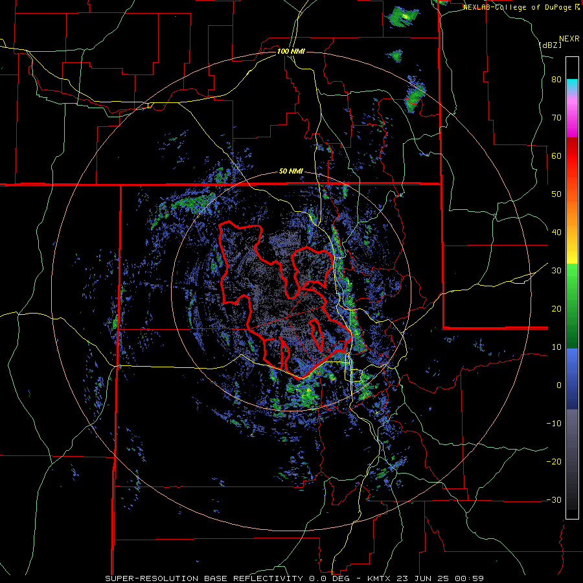Click the "10" value on dBZ scale
The height and width of the screenshot is (583, 583).
556,347
